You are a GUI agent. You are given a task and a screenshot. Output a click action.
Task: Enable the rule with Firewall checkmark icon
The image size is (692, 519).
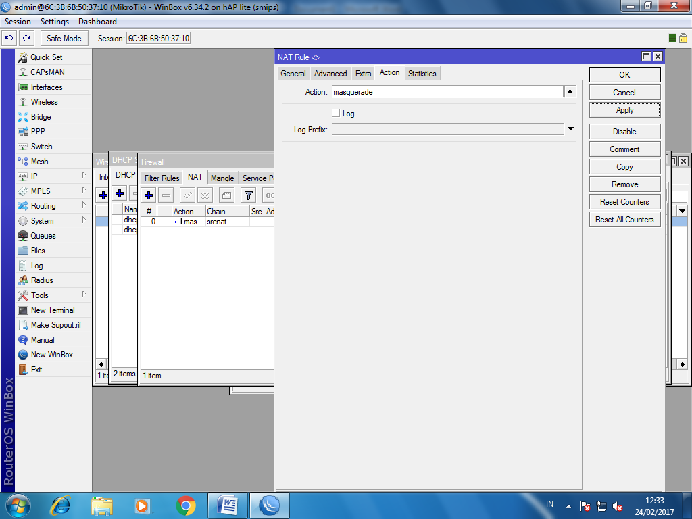[188, 195]
